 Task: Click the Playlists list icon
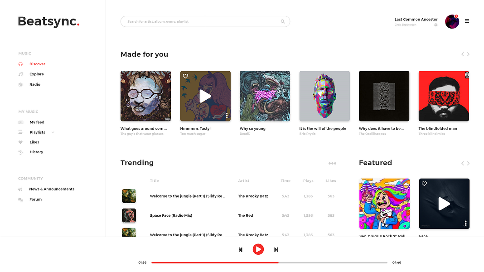20,132
